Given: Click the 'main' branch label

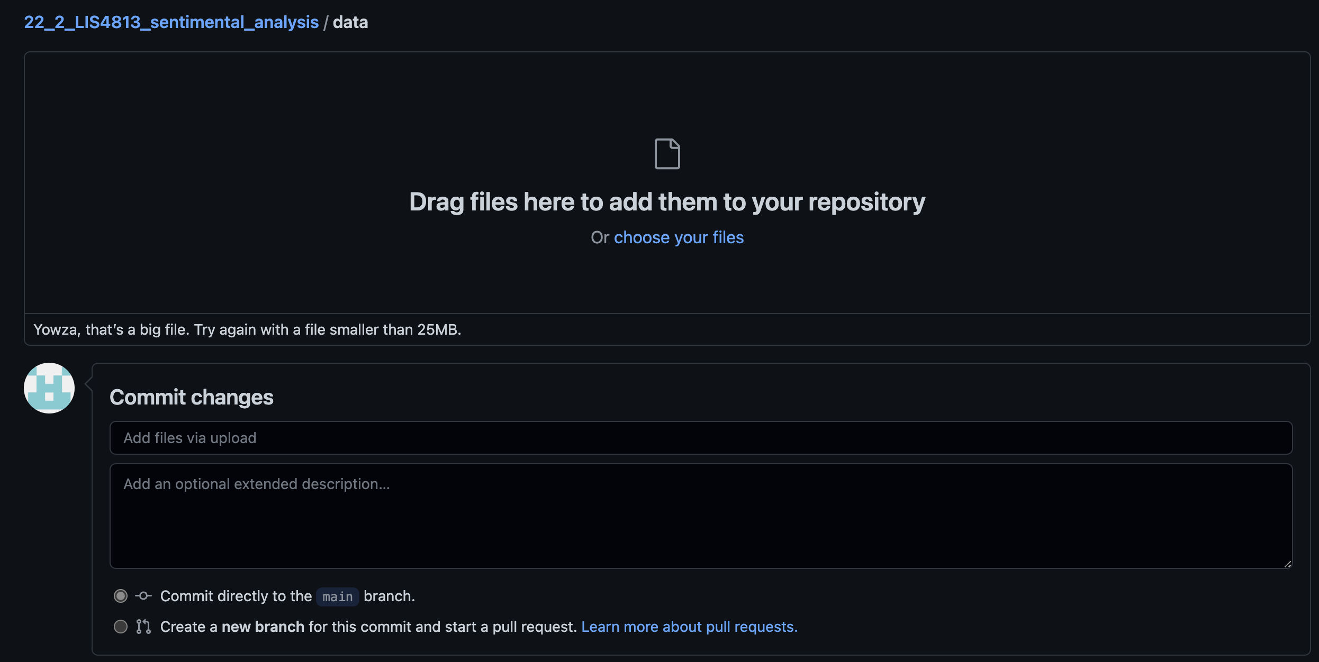Looking at the screenshot, I should pyautogui.click(x=338, y=596).
